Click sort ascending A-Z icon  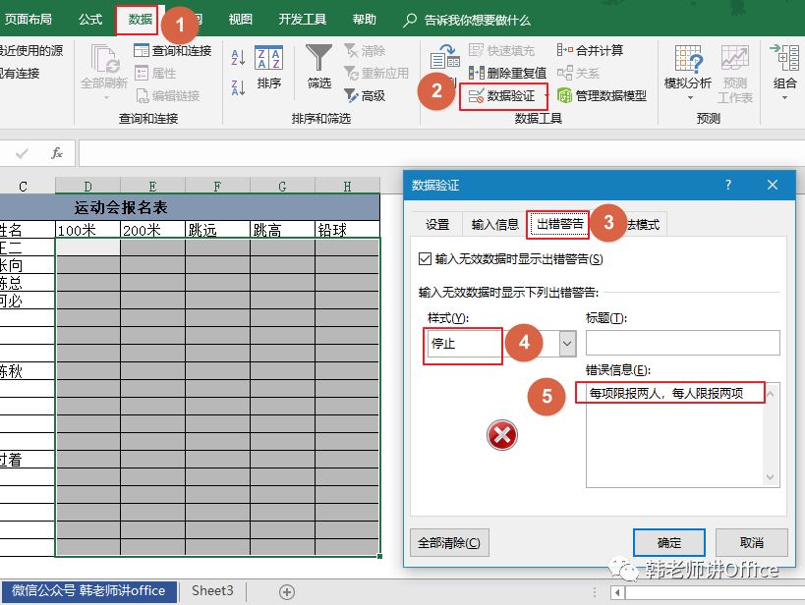[238, 58]
